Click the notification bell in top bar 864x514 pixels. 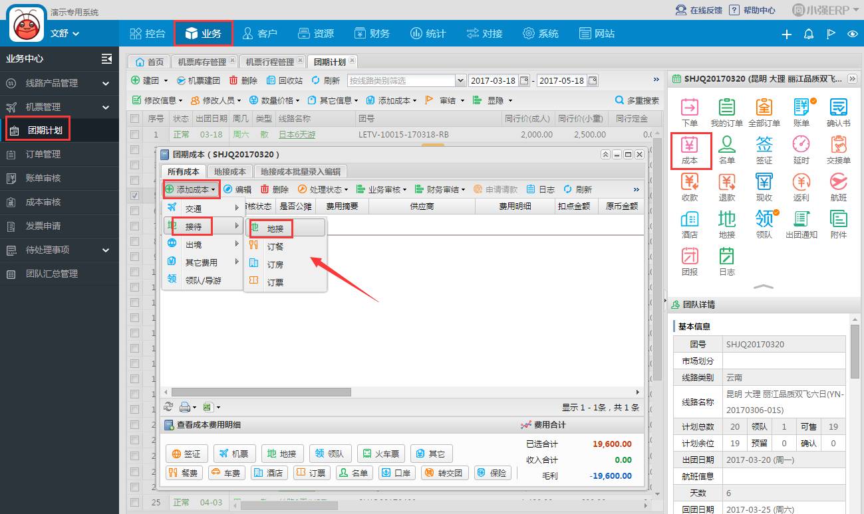(x=809, y=34)
